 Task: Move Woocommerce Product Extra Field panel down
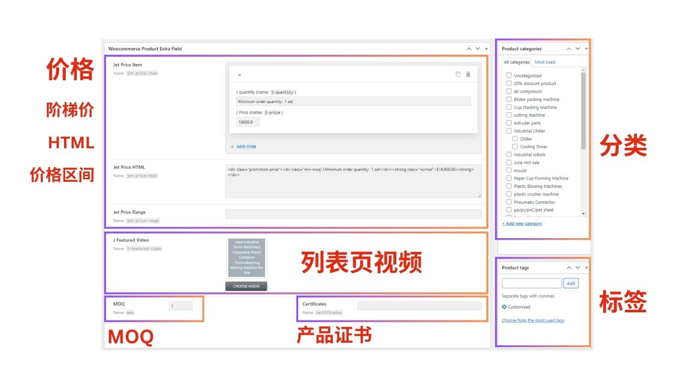pyautogui.click(x=478, y=49)
